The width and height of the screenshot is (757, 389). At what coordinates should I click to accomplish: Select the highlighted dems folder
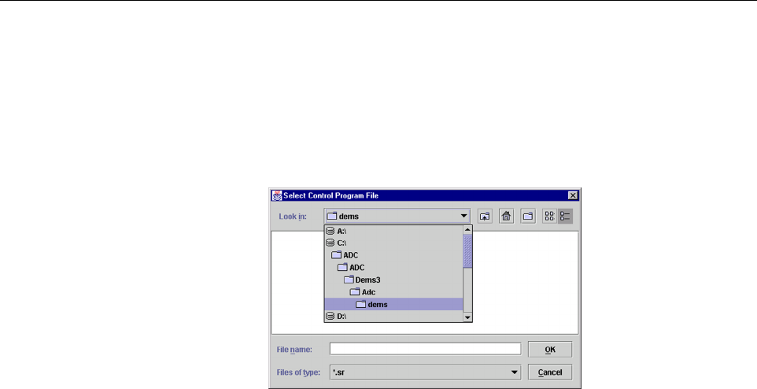coord(393,304)
